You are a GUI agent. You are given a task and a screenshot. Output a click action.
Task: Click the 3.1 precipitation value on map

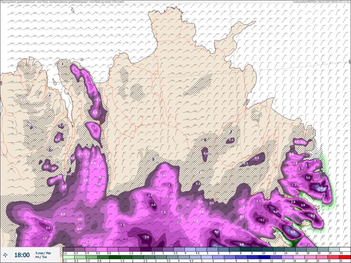point(308,178)
